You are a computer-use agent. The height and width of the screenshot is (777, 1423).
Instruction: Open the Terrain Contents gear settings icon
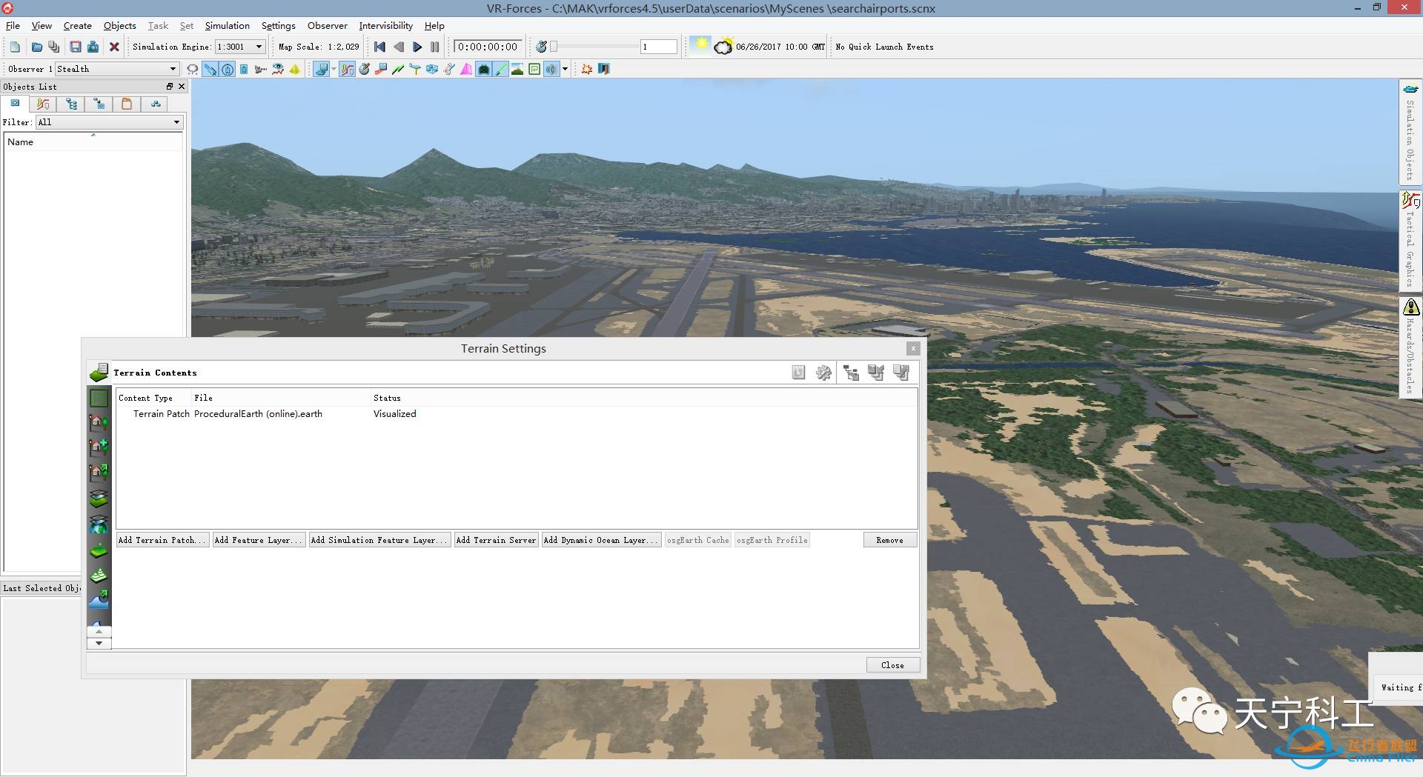(823, 373)
